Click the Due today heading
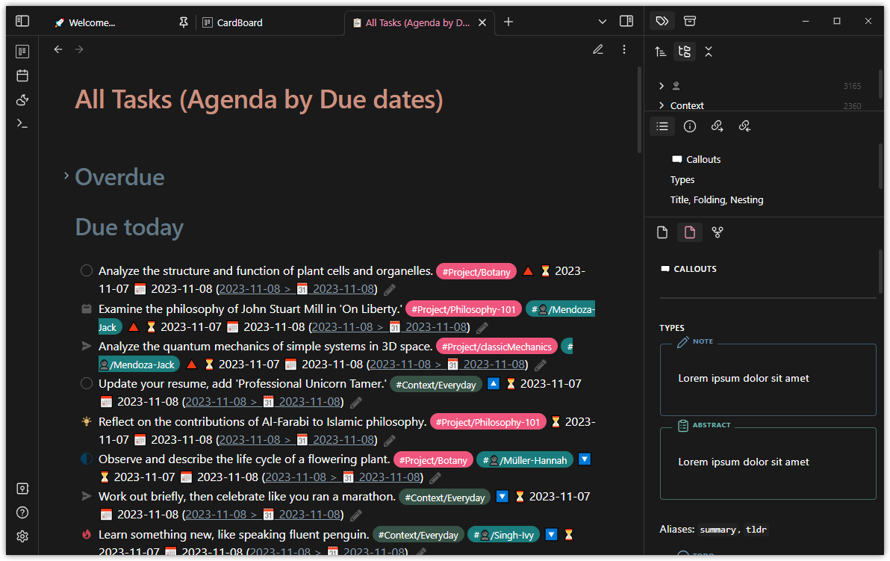The image size is (890, 561). pyautogui.click(x=129, y=227)
